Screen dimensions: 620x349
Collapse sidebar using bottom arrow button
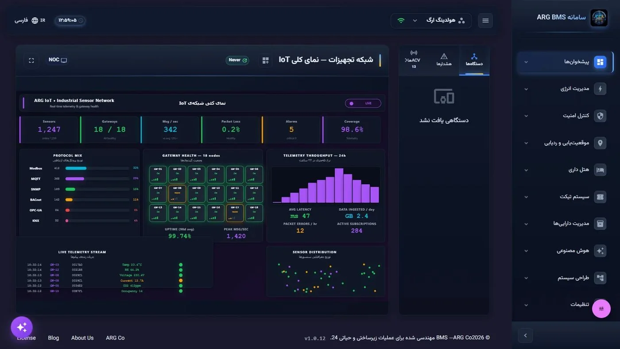tap(525, 335)
